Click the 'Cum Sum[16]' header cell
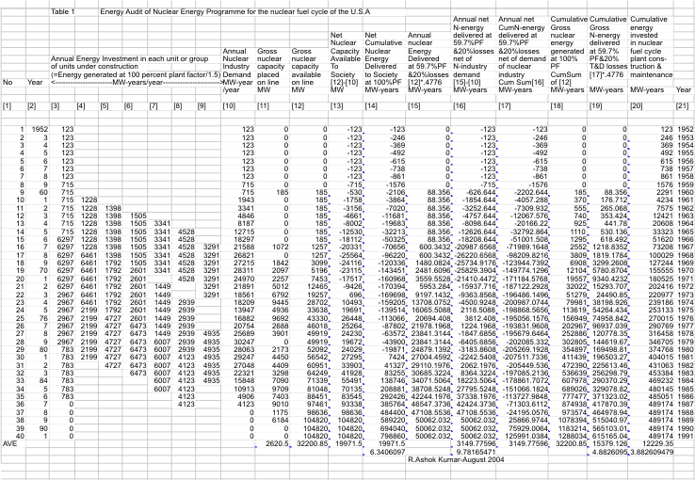 (x=518, y=83)
